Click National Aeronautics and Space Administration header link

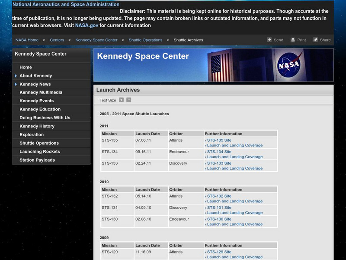(x=66, y=4)
